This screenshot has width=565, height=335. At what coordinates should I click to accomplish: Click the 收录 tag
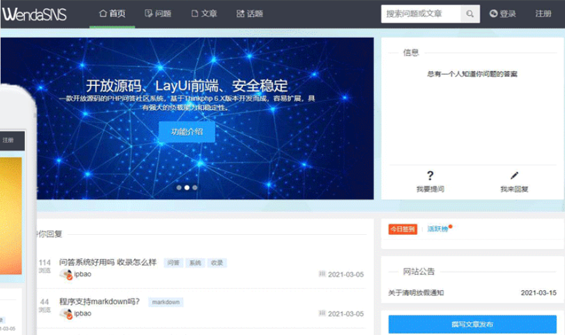[x=216, y=263]
